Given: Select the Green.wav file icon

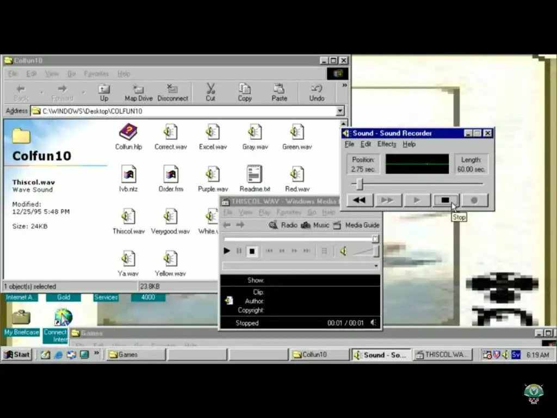Looking at the screenshot, I should pyautogui.click(x=297, y=133).
